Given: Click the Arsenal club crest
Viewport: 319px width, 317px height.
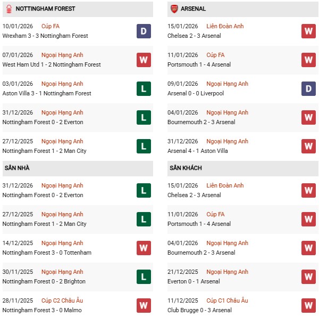Looking at the screenshot, I should pyautogui.click(x=174, y=9).
